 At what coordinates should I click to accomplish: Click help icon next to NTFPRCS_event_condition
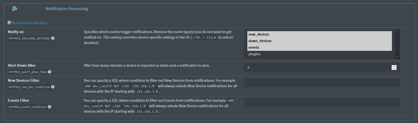(x=49, y=107)
